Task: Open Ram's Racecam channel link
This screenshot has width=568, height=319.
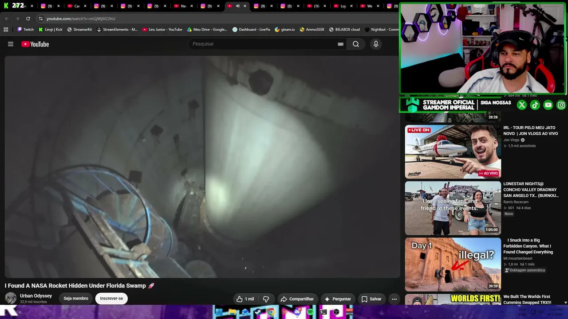Action: [x=516, y=202]
